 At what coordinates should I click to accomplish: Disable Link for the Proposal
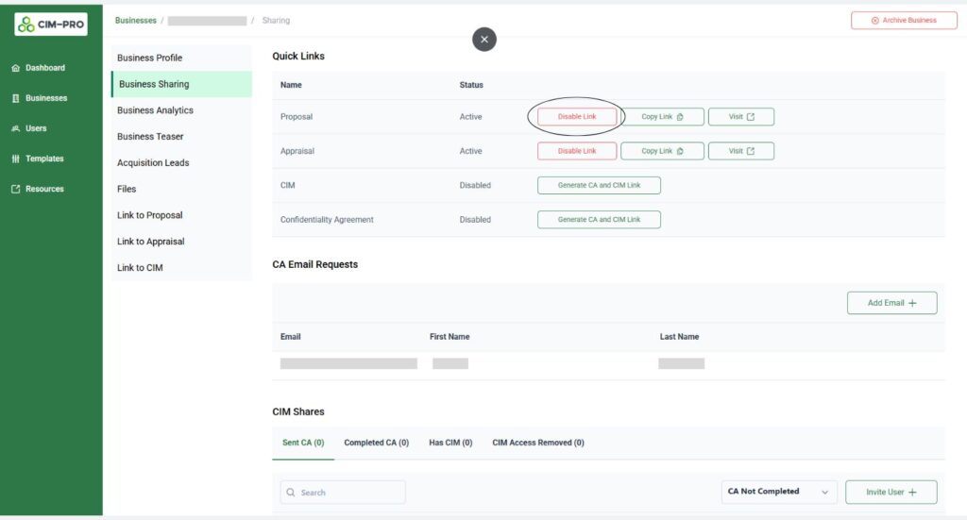[577, 116]
